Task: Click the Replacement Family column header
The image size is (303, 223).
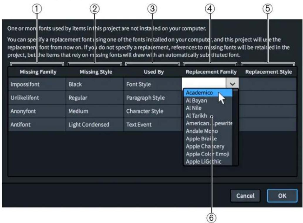Action: click(211, 72)
